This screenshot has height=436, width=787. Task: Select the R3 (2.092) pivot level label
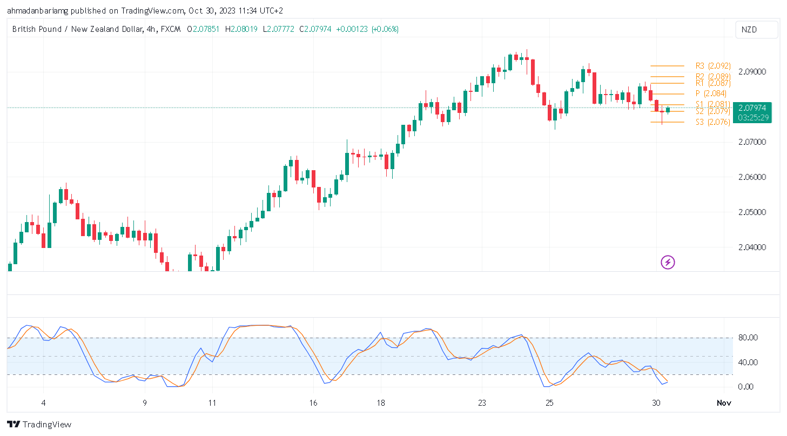pyautogui.click(x=712, y=66)
